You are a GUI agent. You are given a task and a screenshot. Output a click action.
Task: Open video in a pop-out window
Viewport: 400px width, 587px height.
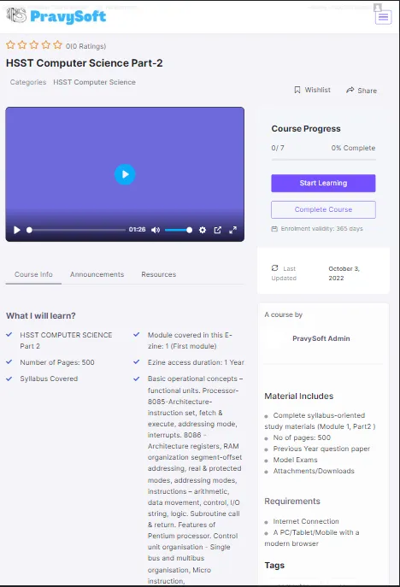pyautogui.click(x=218, y=230)
